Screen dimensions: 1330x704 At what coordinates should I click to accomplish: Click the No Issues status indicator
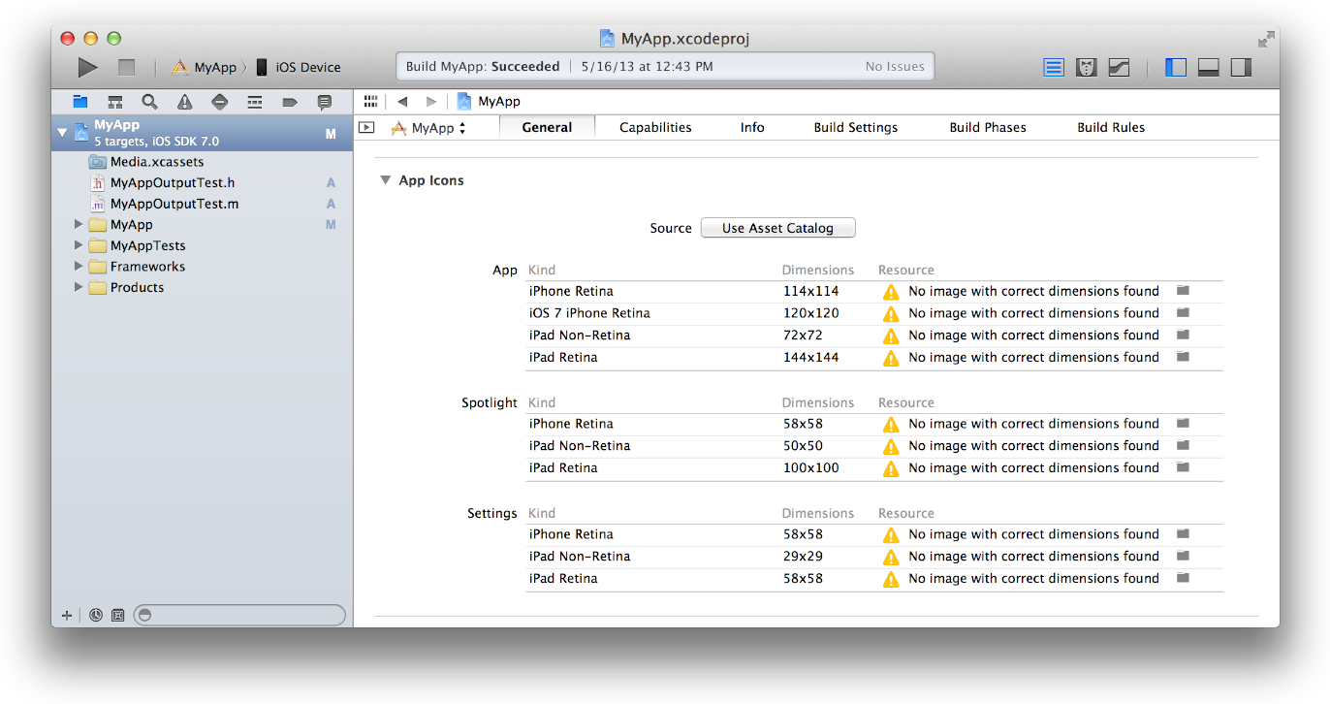coord(895,67)
